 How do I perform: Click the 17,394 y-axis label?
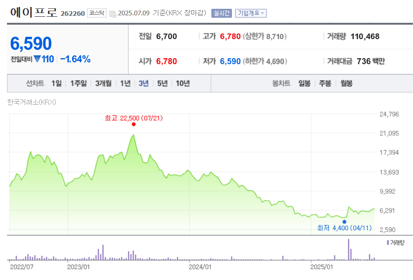click(x=389, y=153)
